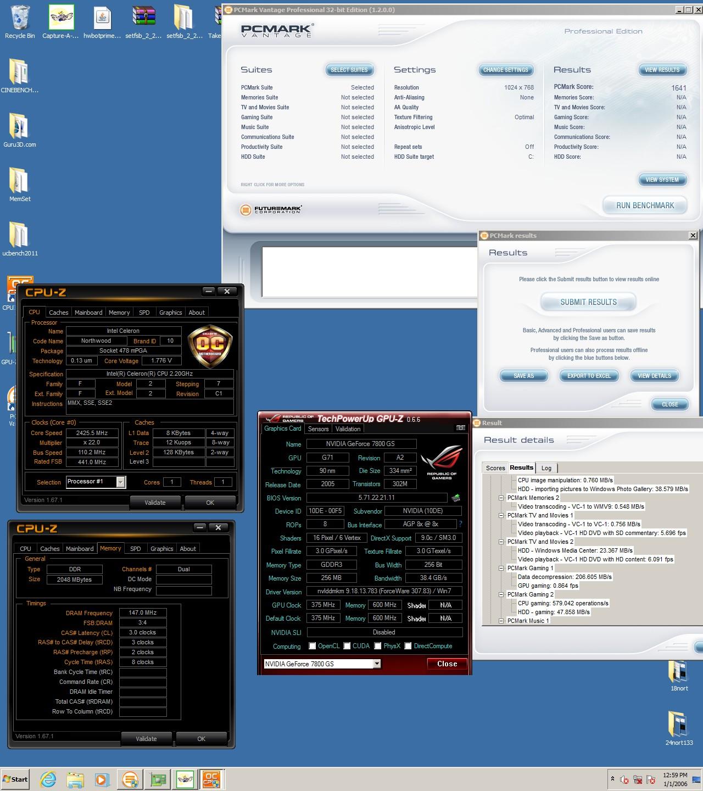Image resolution: width=703 pixels, height=791 pixels.
Task: Open Windows Explorer from the taskbar
Action: (x=75, y=779)
